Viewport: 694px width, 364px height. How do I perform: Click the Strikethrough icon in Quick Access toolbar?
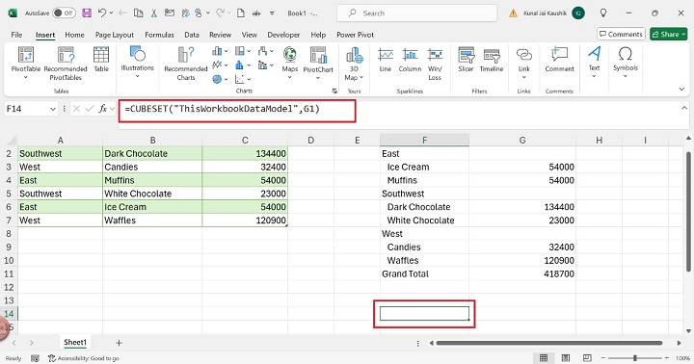point(256,13)
